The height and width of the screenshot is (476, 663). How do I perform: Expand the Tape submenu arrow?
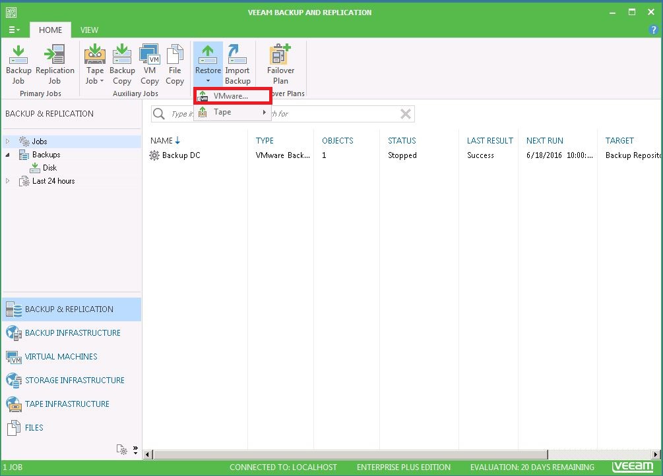(x=265, y=112)
